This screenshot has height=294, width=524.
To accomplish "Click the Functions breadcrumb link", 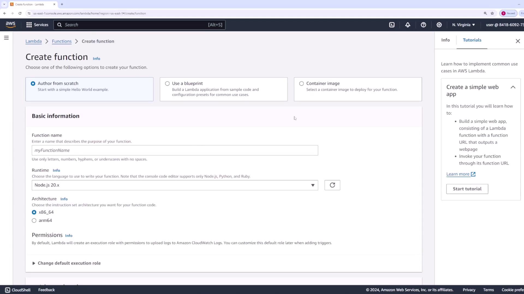I will point(62,41).
